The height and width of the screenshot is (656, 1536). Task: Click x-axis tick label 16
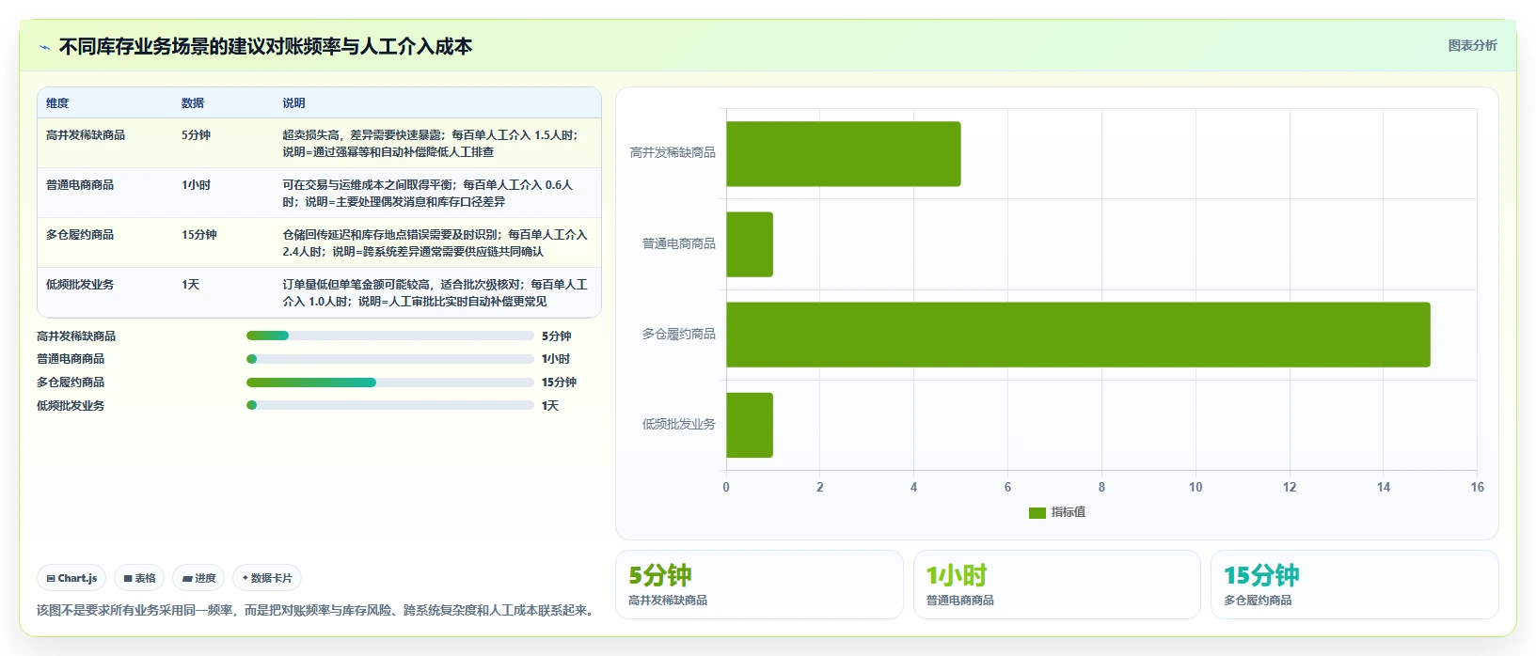tap(1477, 487)
